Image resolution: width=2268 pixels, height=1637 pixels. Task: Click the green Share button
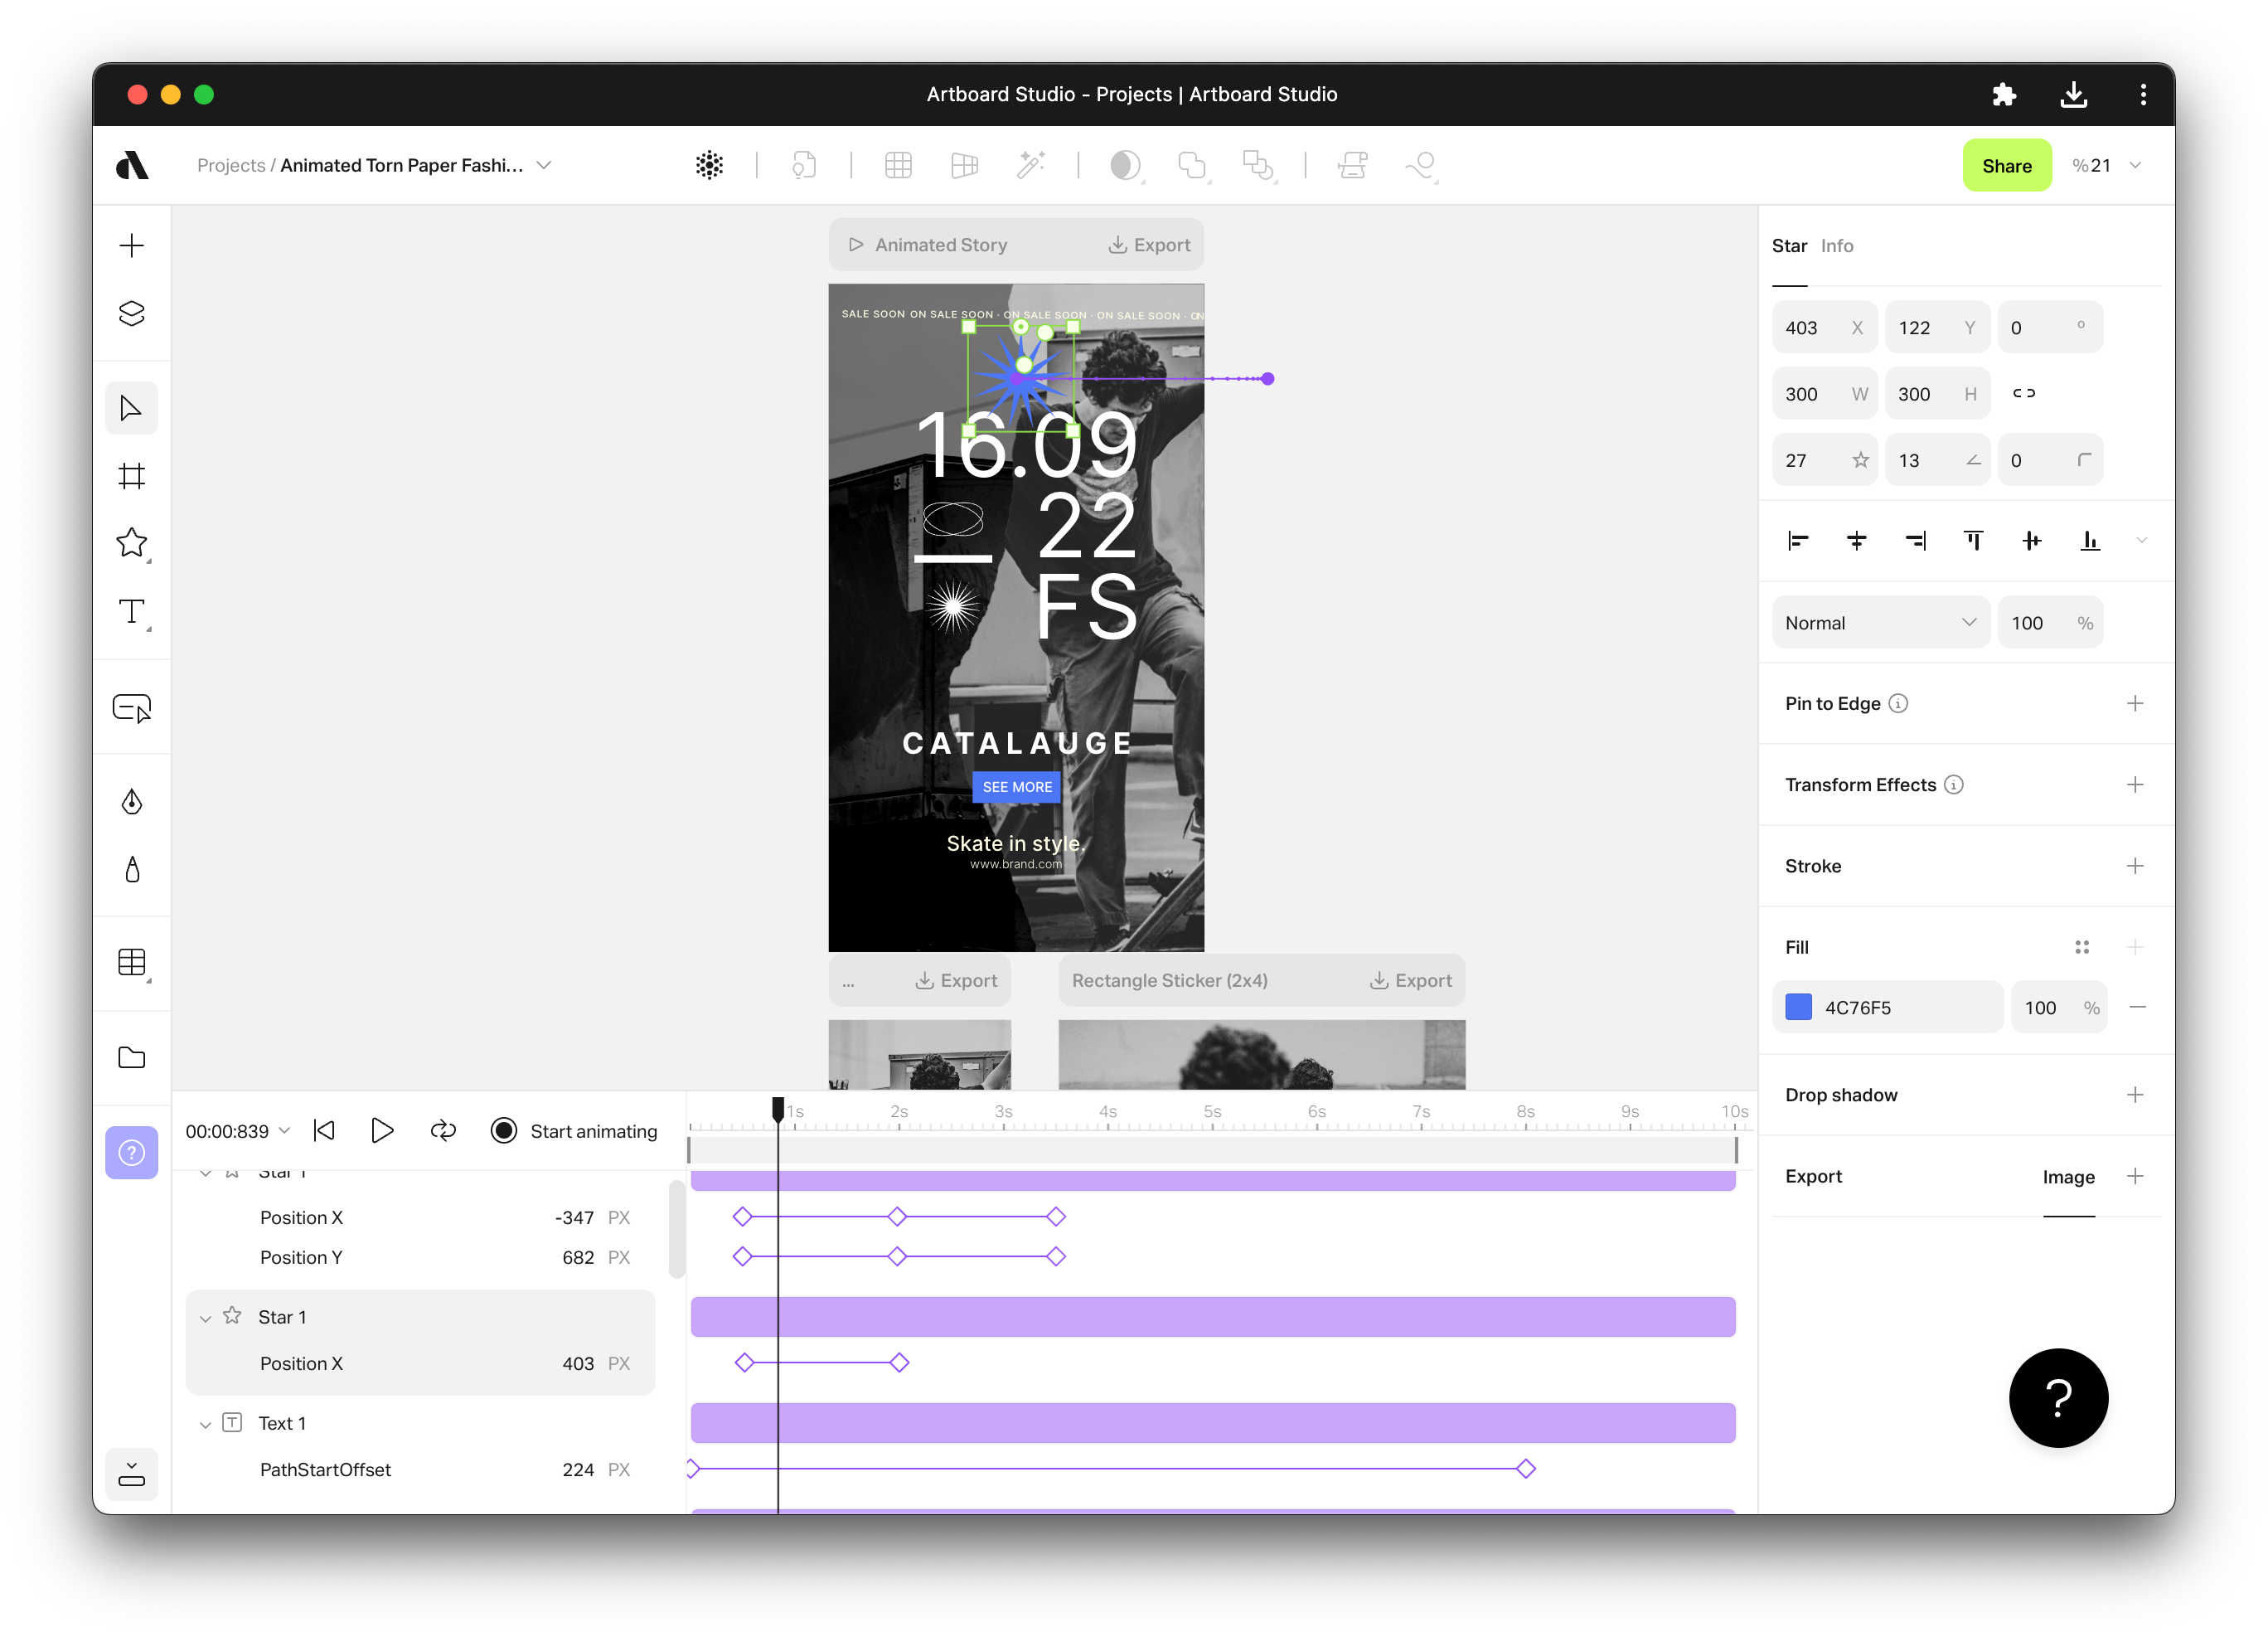click(2006, 165)
